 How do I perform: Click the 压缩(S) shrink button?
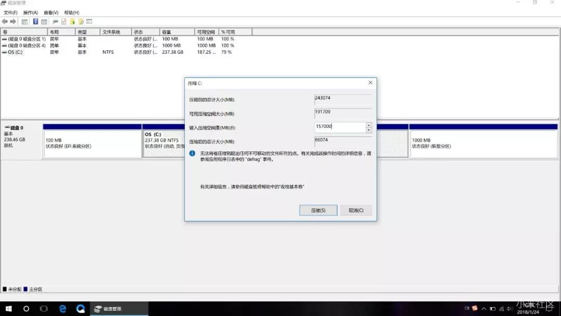(x=318, y=210)
